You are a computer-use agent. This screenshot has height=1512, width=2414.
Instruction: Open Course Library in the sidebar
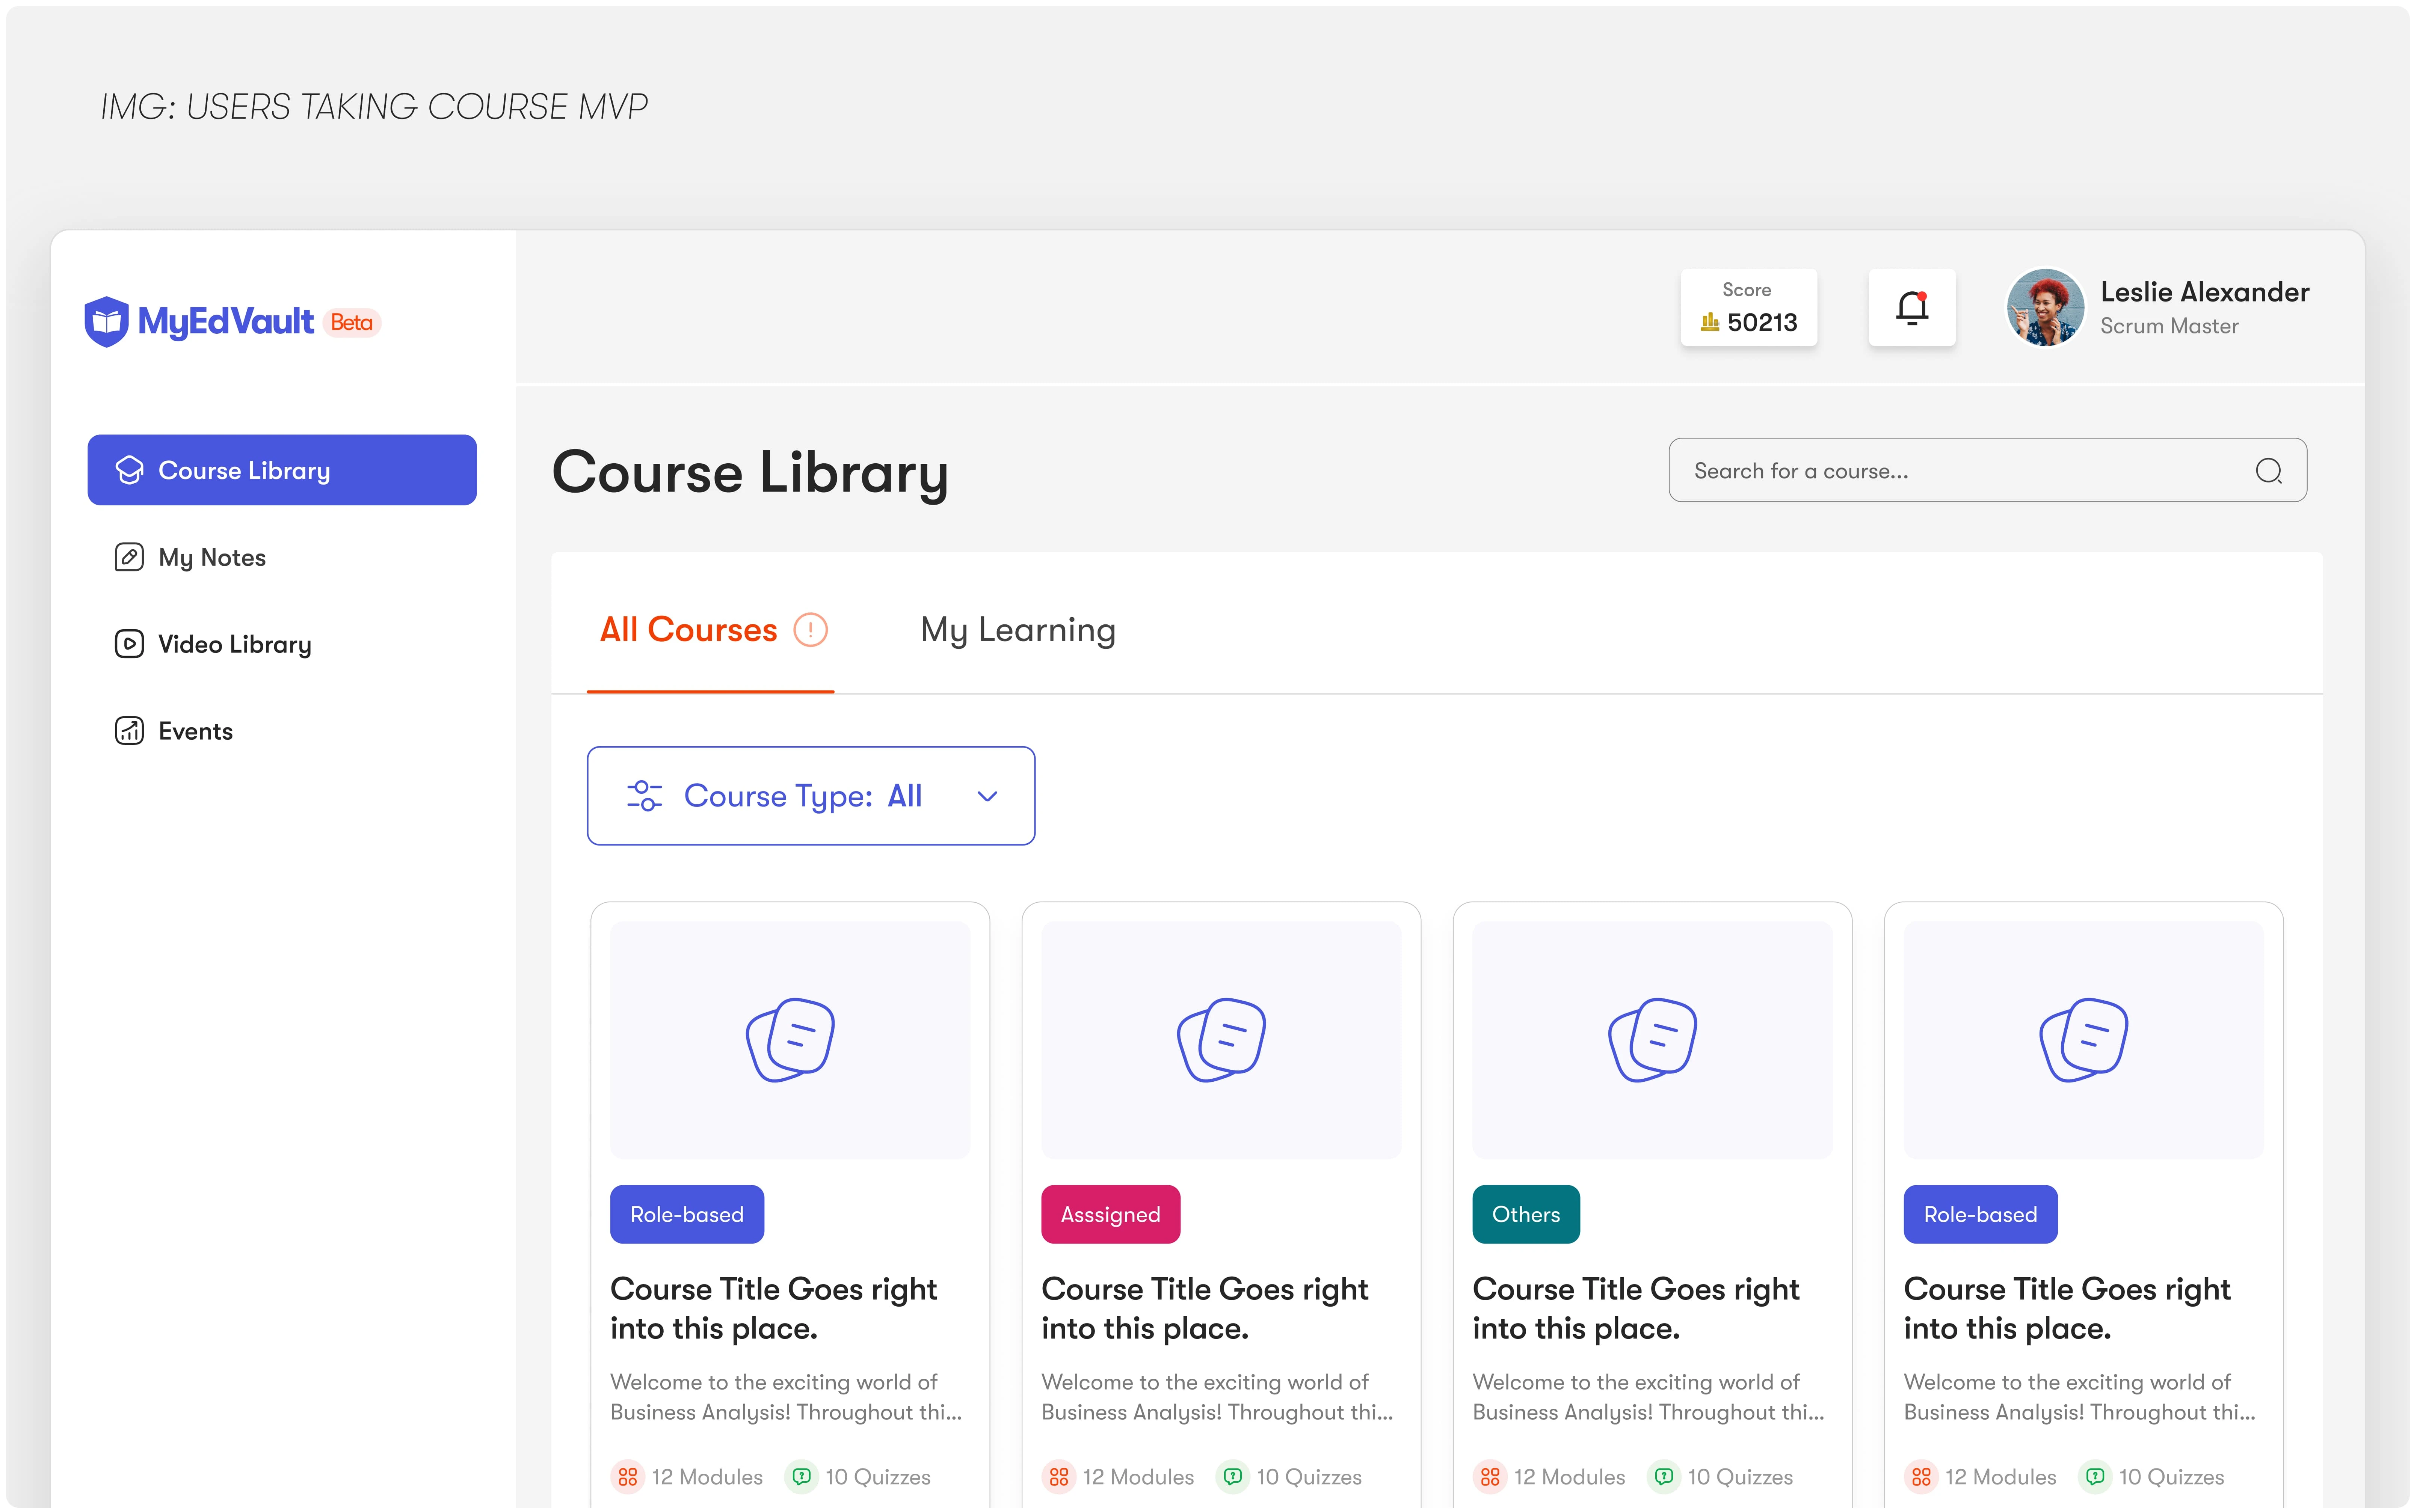click(x=282, y=470)
